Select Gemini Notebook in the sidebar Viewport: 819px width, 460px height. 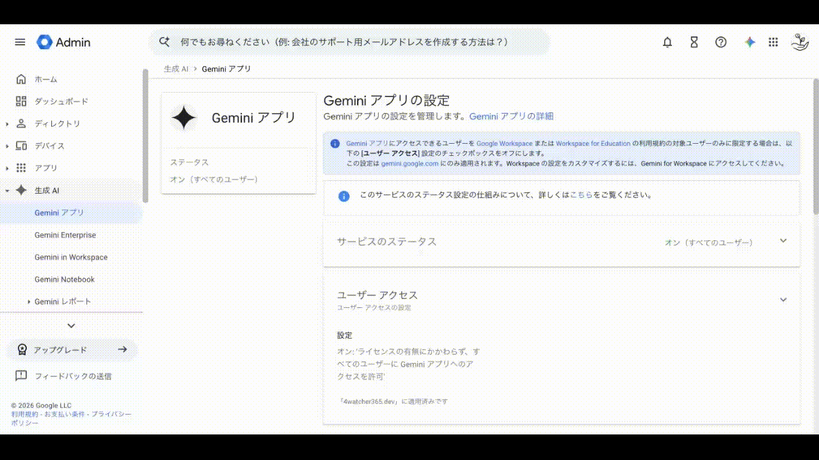[x=65, y=279]
